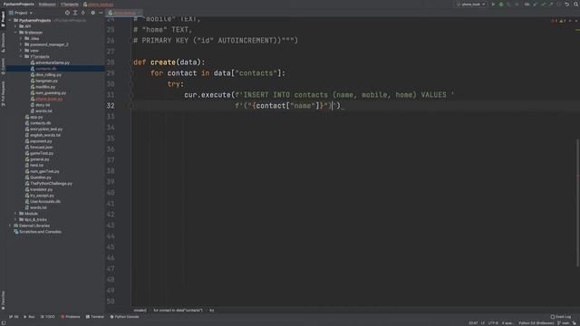
Task: Open the Event Log in the status bar
Action: pyautogui.click(x=560, y=317)
